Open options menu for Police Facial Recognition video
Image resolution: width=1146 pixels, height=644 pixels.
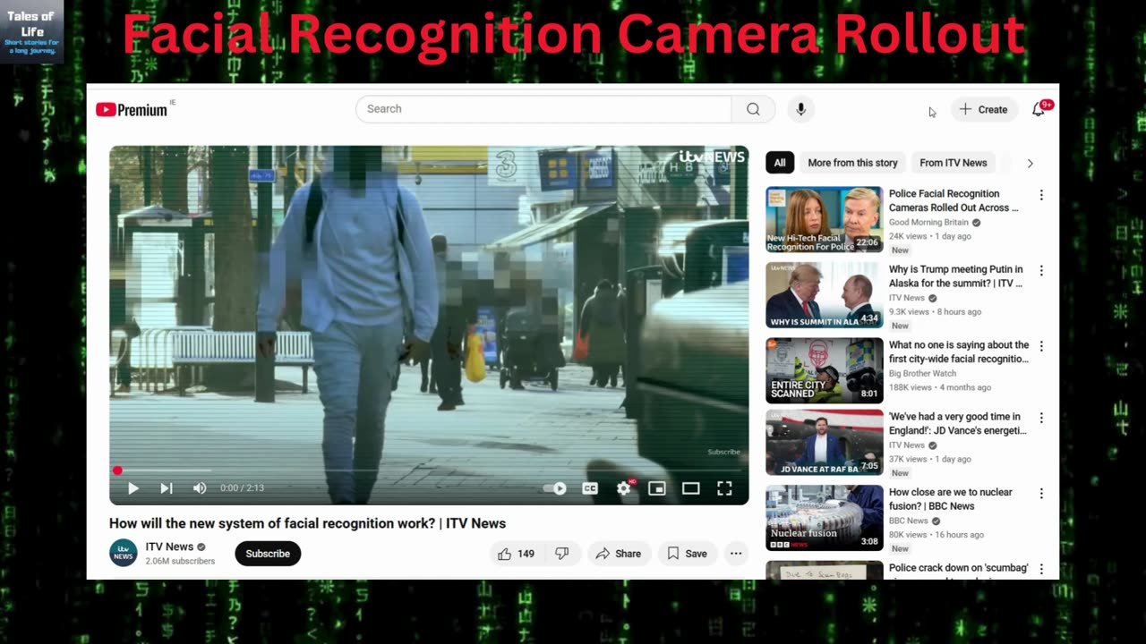pos(1041,195)
